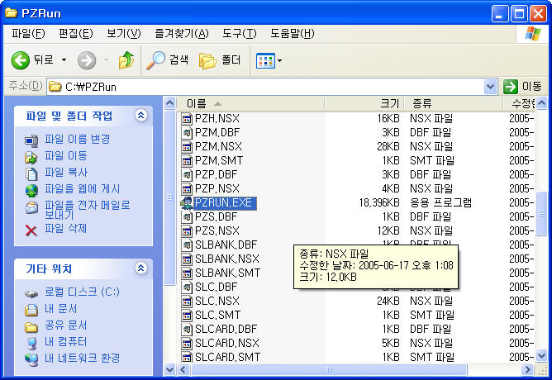Open 내 컴퓨터 link
This screenshot has height=380, width=552.
point(65,342)
